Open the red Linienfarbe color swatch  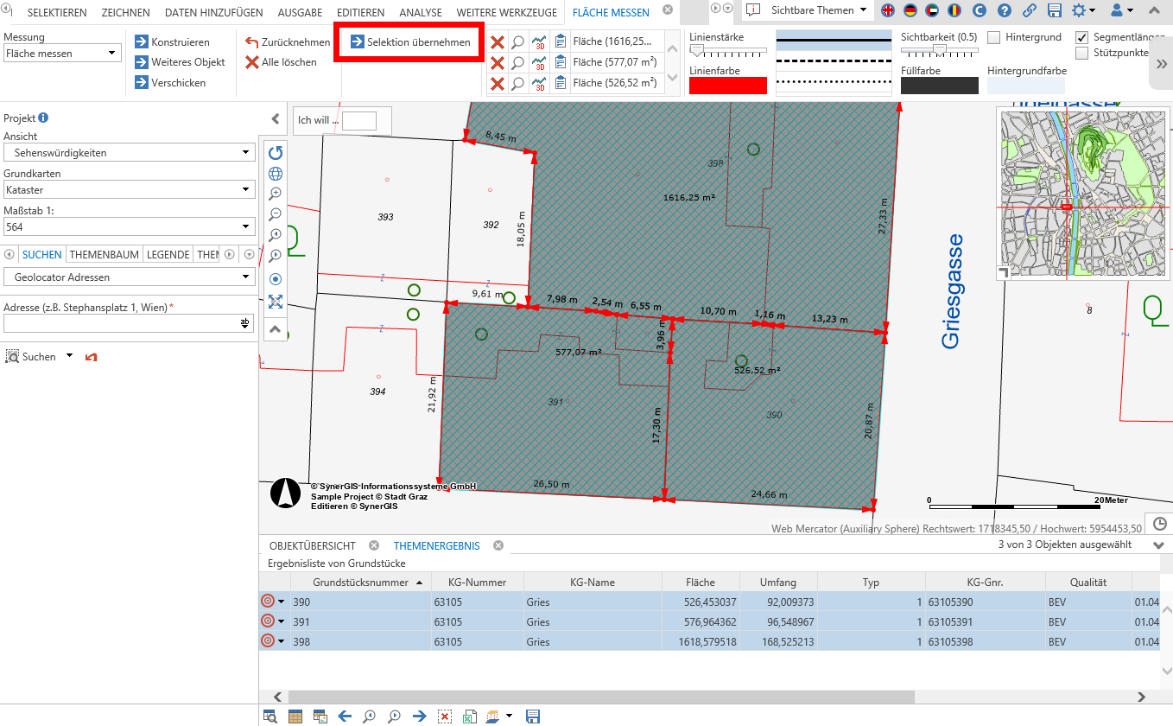[727, 86]
